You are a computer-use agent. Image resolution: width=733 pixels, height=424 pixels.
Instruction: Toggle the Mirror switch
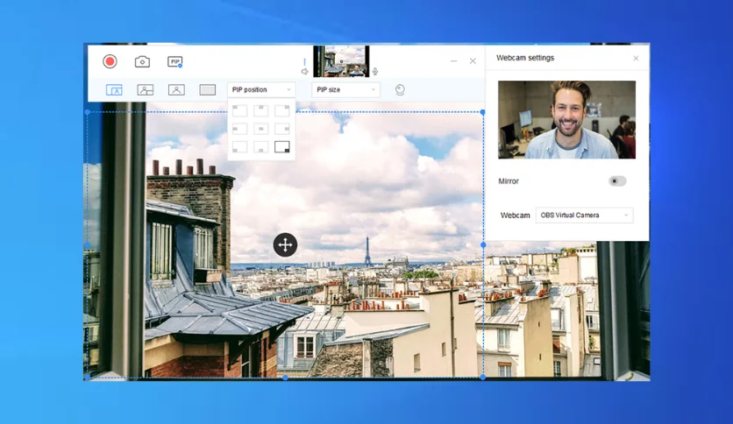pyautogui.click(x=617, y=181)
